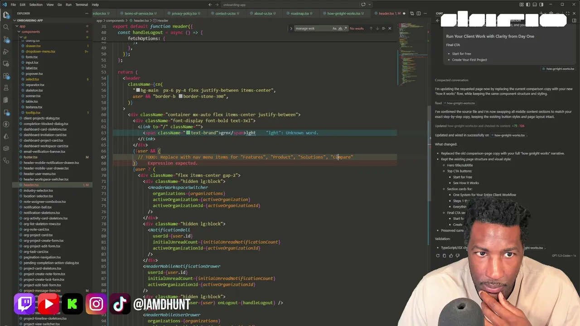580x326 pixels.
Task: Switch to how-grnlght-works.tsx tab
Action: pyautogui.click(x=345, y=14)
